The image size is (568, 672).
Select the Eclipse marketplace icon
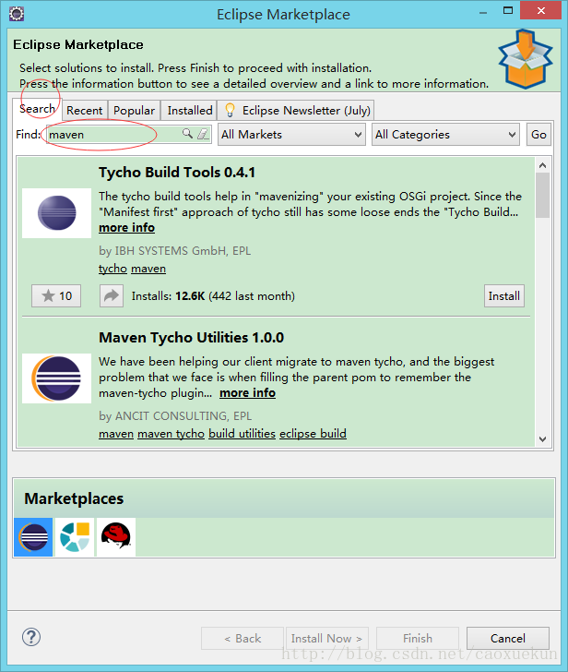(x=33, y=537)
